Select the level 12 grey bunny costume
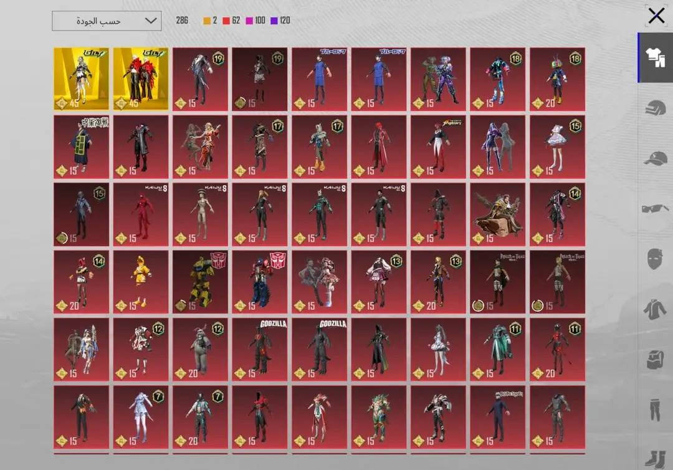 pos(201,350)
